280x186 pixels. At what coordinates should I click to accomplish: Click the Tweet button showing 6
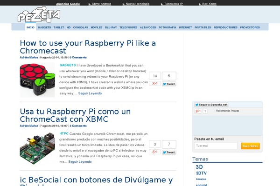[169, 84]
